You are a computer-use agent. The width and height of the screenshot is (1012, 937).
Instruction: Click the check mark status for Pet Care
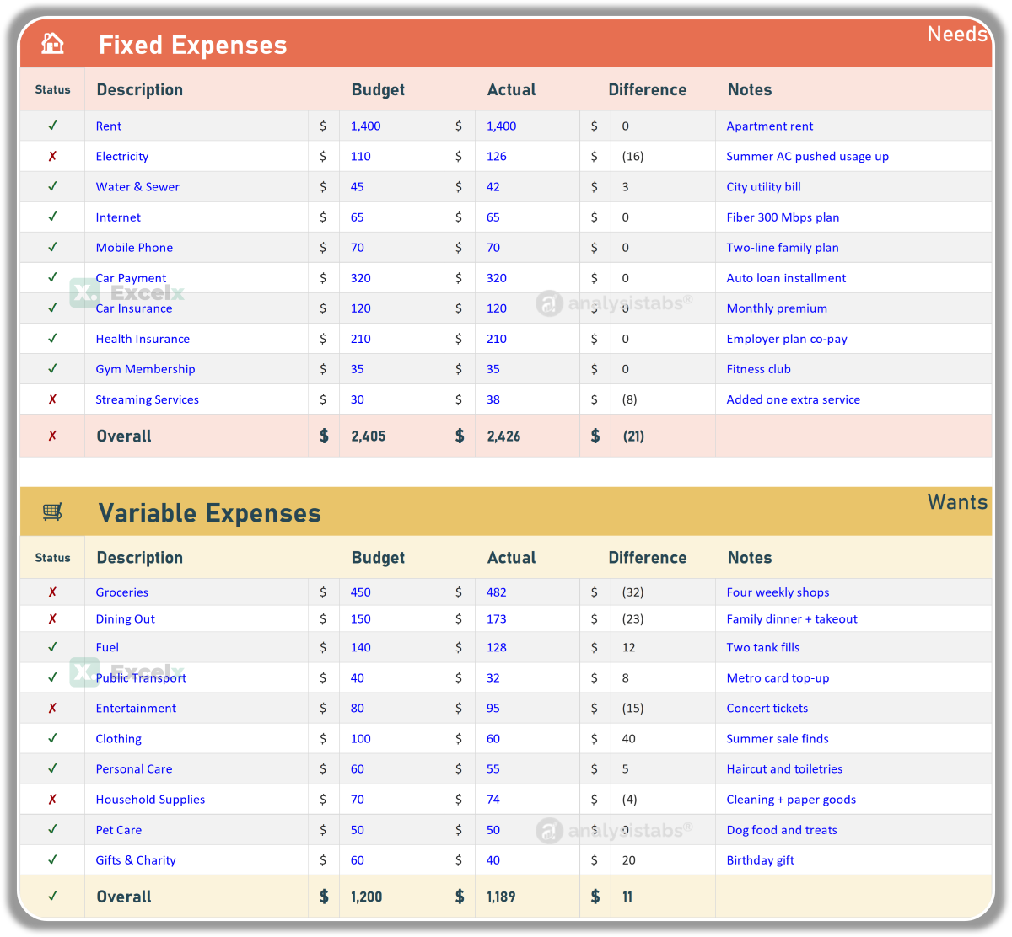52,829
